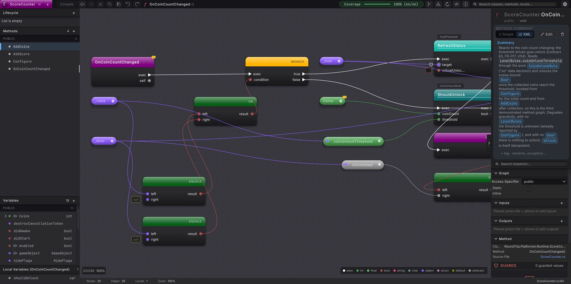The height and width of the screenshot is (284, 571).
Task: Tick the Static checkbox
Action: [529, 188]
